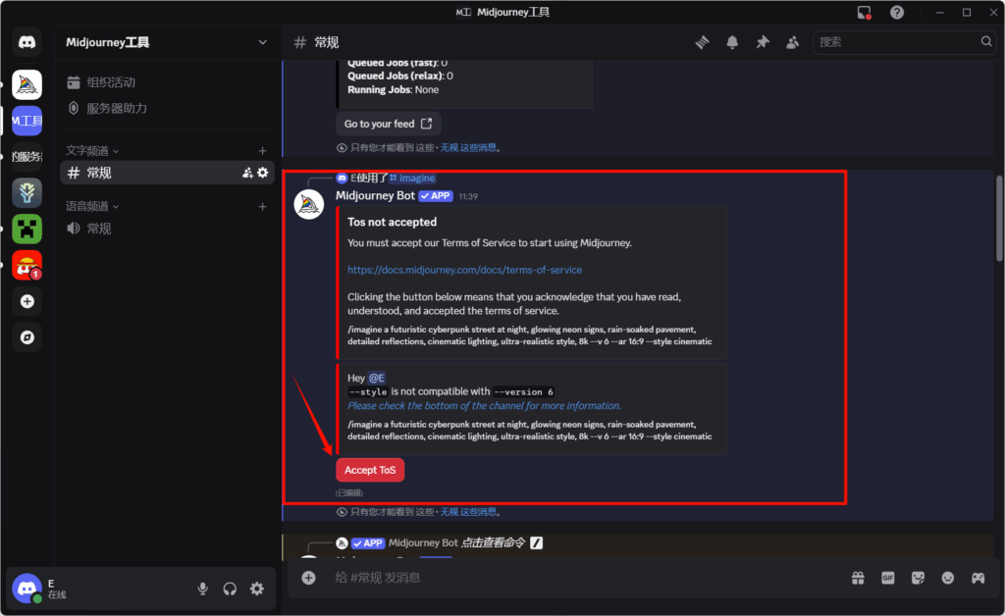Image resolution: width=1005 pixels, height=616 pixels.
Task: Click Please check the bottom of channel link
Action: (x=484, y=405)
